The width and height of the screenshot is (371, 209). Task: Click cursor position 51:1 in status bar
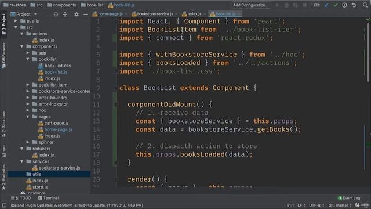(x=290, y=205)
